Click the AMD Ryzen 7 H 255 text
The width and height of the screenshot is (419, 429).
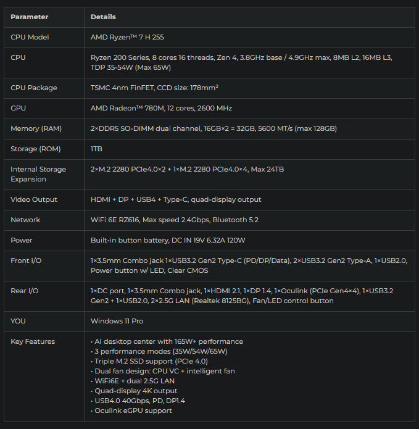click(127, 37)
